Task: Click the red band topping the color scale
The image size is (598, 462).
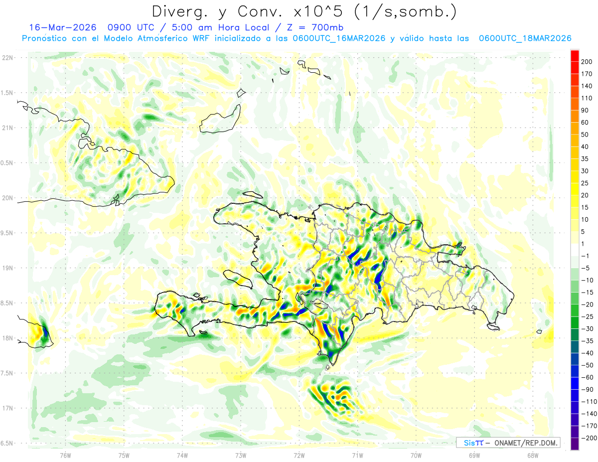Action: click(575, 56)
